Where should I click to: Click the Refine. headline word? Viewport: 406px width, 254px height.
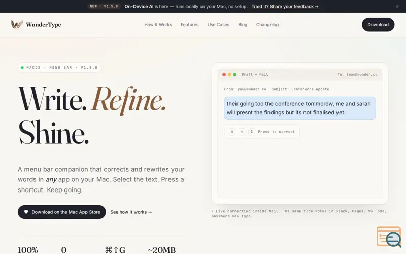tap(129, 101)
